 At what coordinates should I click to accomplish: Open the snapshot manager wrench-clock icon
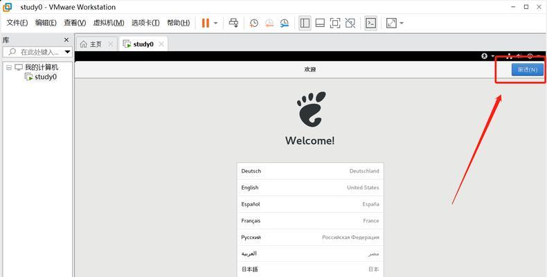(x=285, y=23)
